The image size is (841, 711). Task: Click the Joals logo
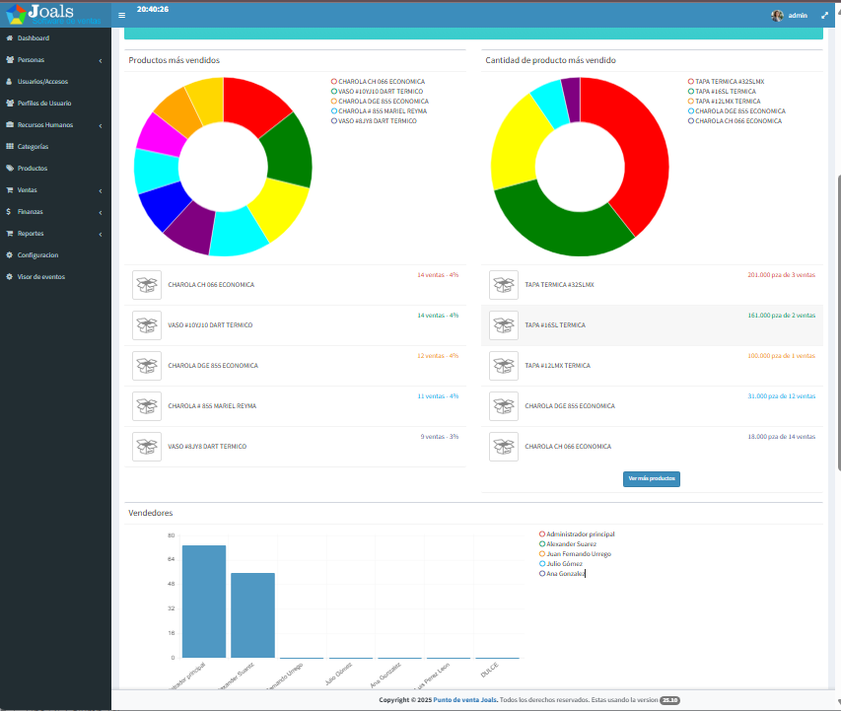(53, 14)
